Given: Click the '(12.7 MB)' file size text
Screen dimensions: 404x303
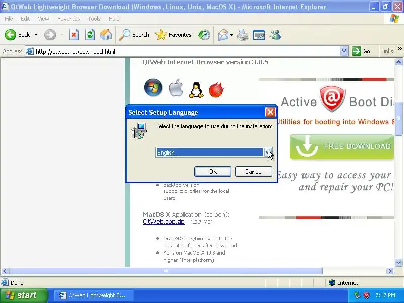Looking at the screenshot, I should [x=201, y=222].
